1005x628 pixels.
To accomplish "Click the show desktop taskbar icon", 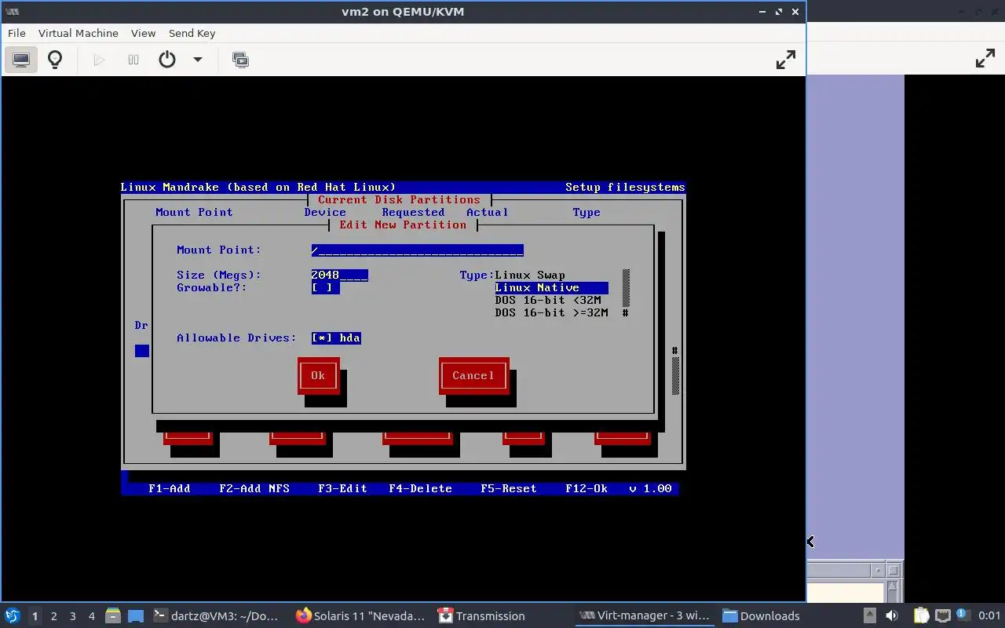I will coord(136,615).
